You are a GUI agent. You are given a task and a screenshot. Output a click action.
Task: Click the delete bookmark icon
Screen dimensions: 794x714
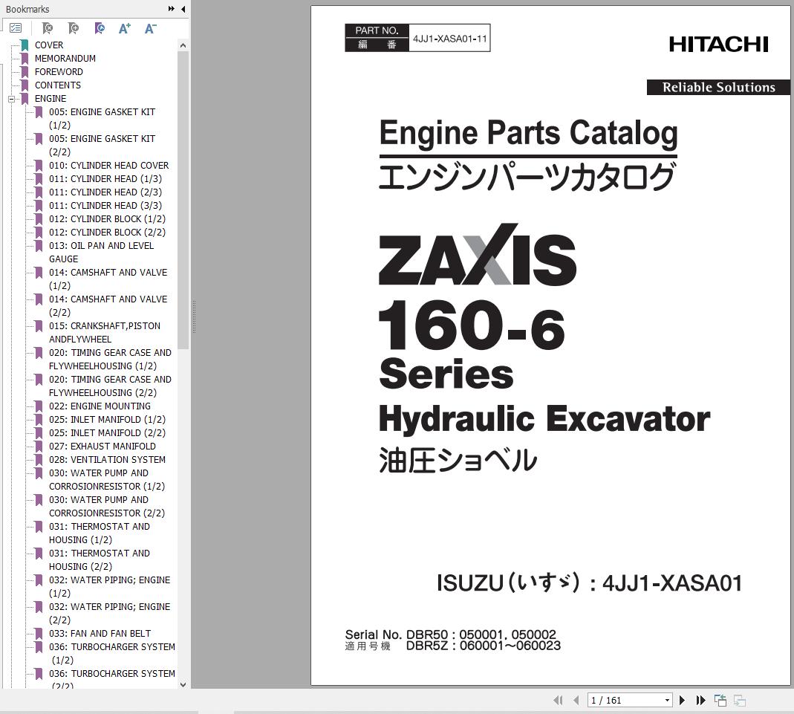click(47, 28)
